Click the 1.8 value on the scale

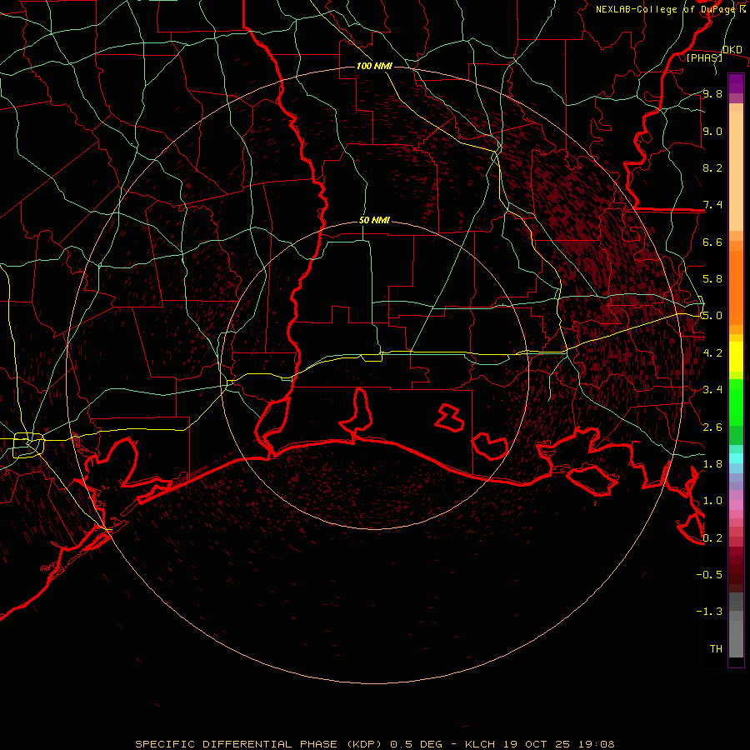pyautogui.click(x=712, y=464)
